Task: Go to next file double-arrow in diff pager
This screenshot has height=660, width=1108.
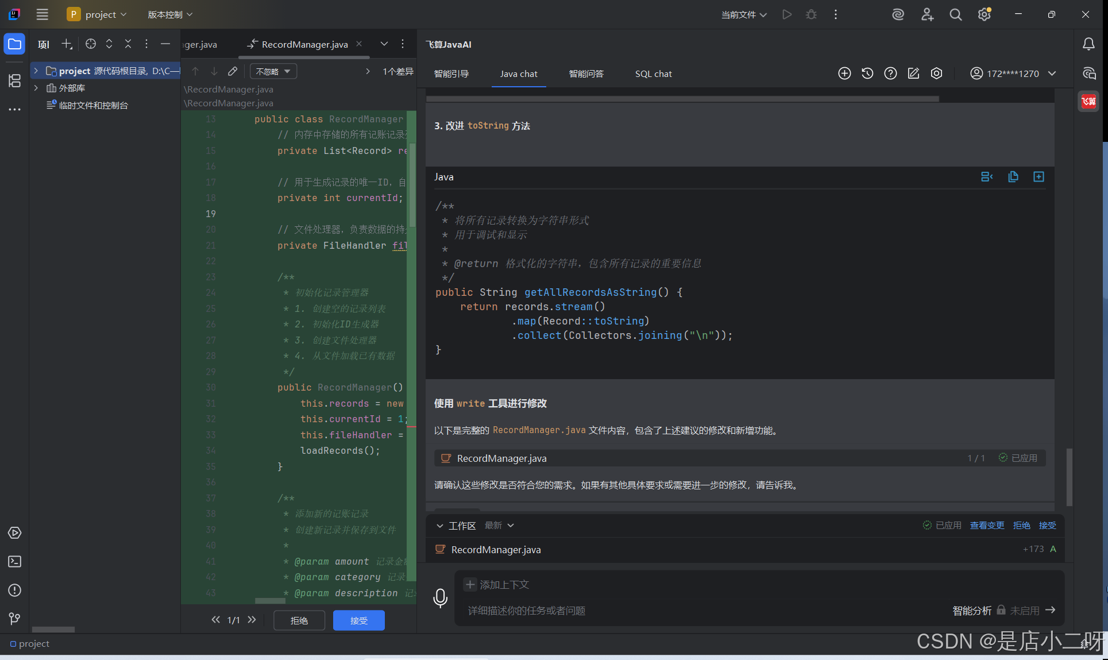Action: [x=252, y=620]
